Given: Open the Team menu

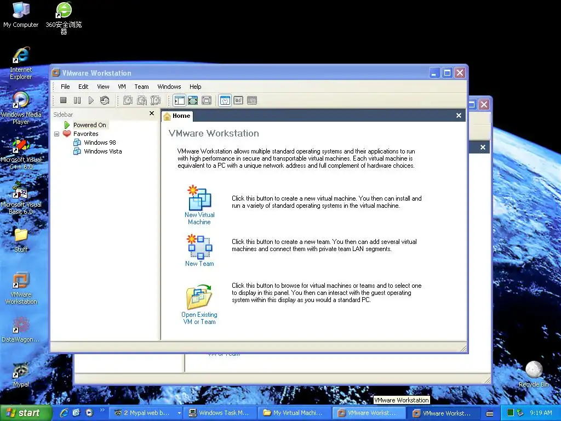Looking at the screenshot, I should (141, 87).
